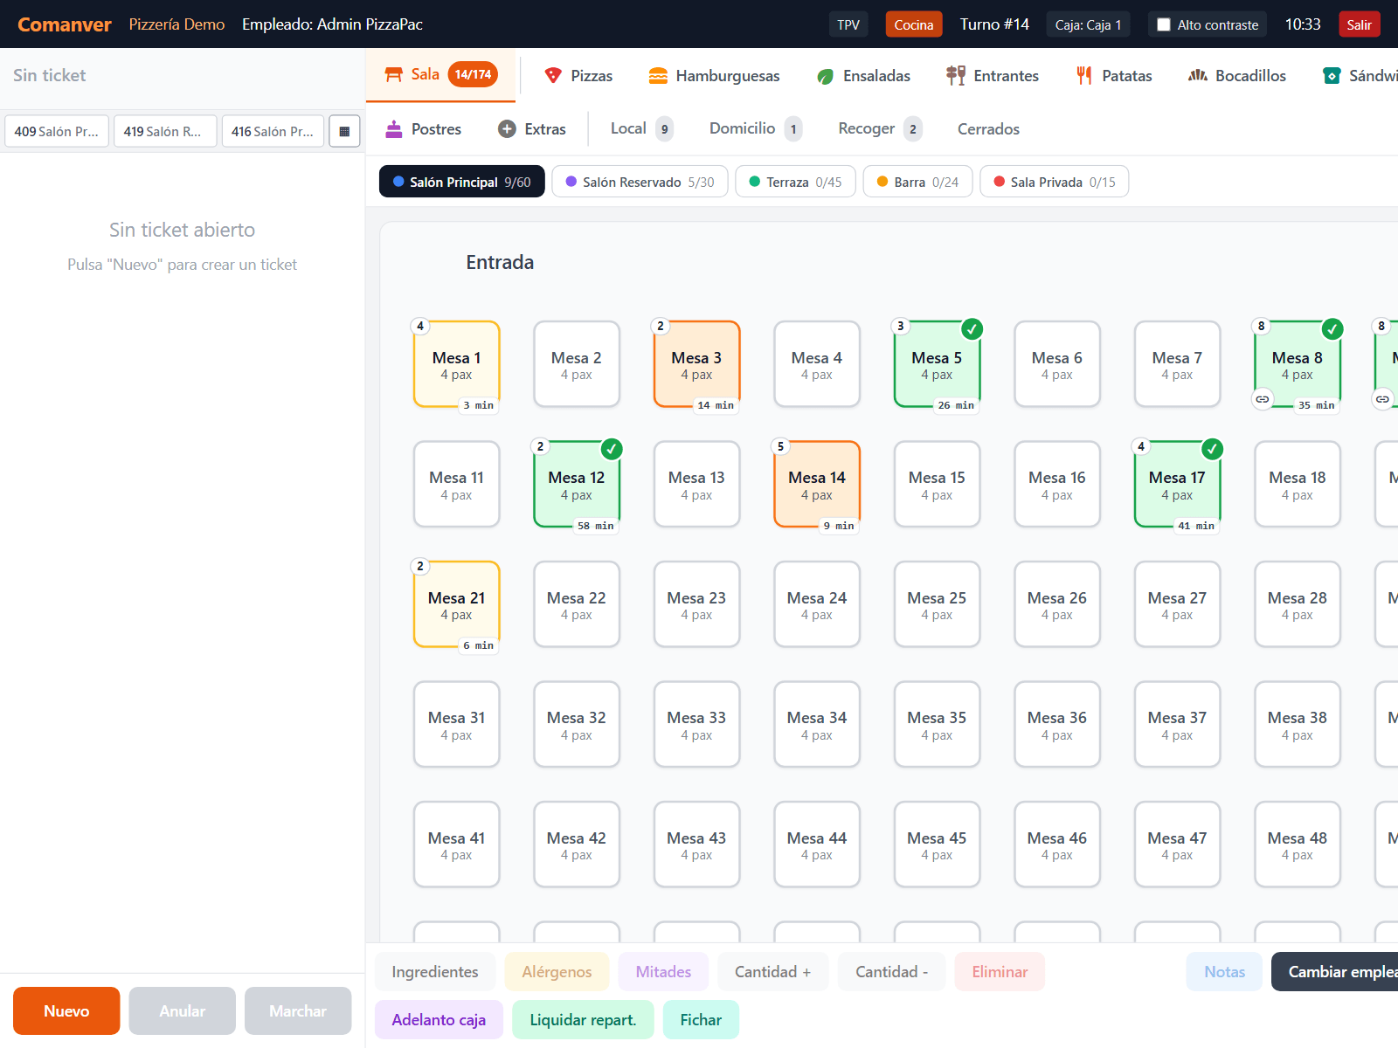Viewport: 1398px width, 1048px height.
Task: Select Sala Privada room filter
Action: coord(1054,182)
